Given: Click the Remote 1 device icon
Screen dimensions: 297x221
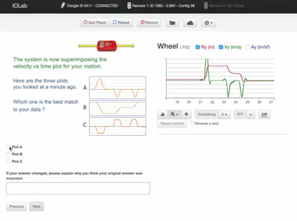Looking at the screenshot, I should 129,6.
